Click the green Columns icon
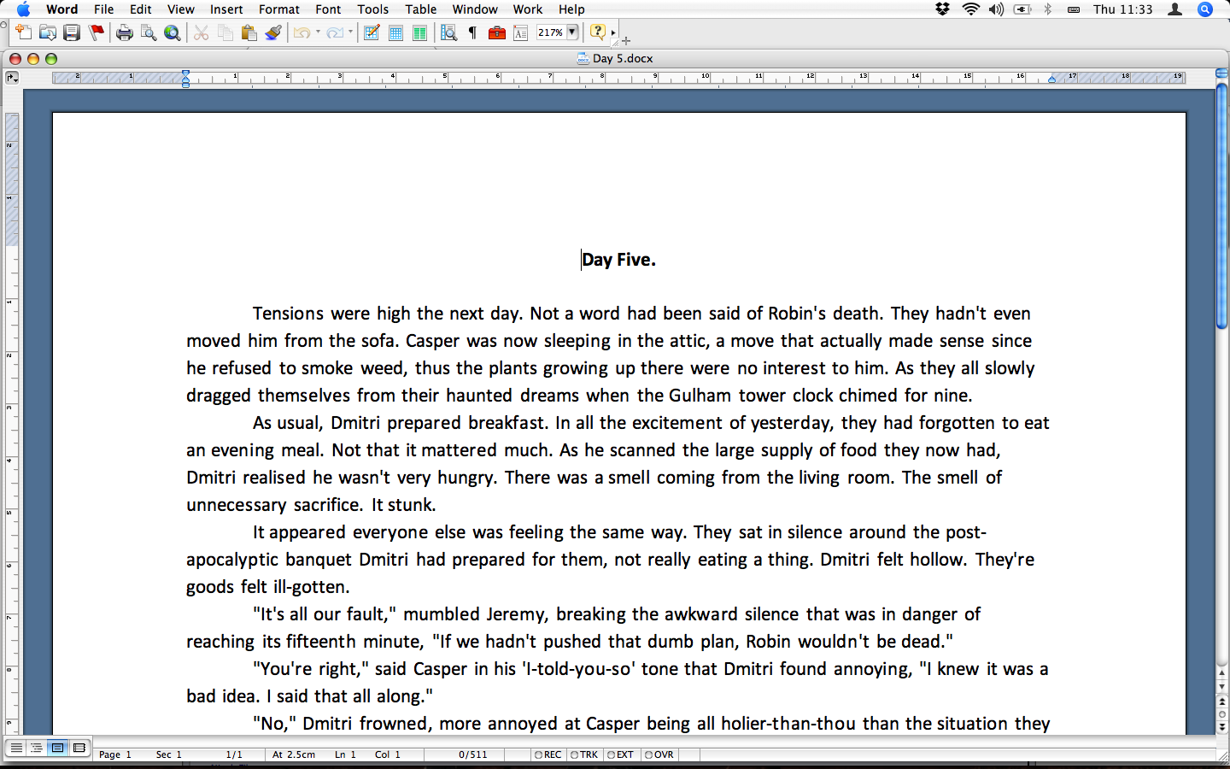Screen dimensions: 1230x769 tap(419, 32)
